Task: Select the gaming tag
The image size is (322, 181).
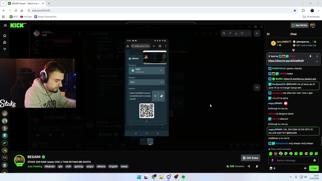Action: point(78,166)
